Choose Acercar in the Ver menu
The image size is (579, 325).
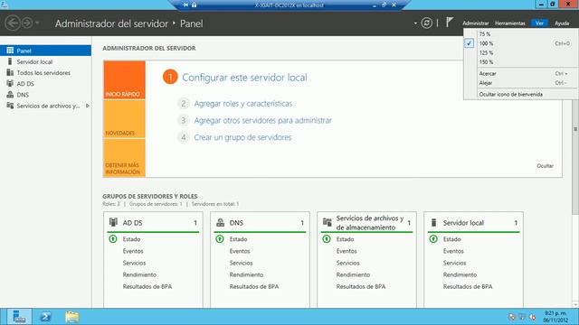[x=488, y=74]
